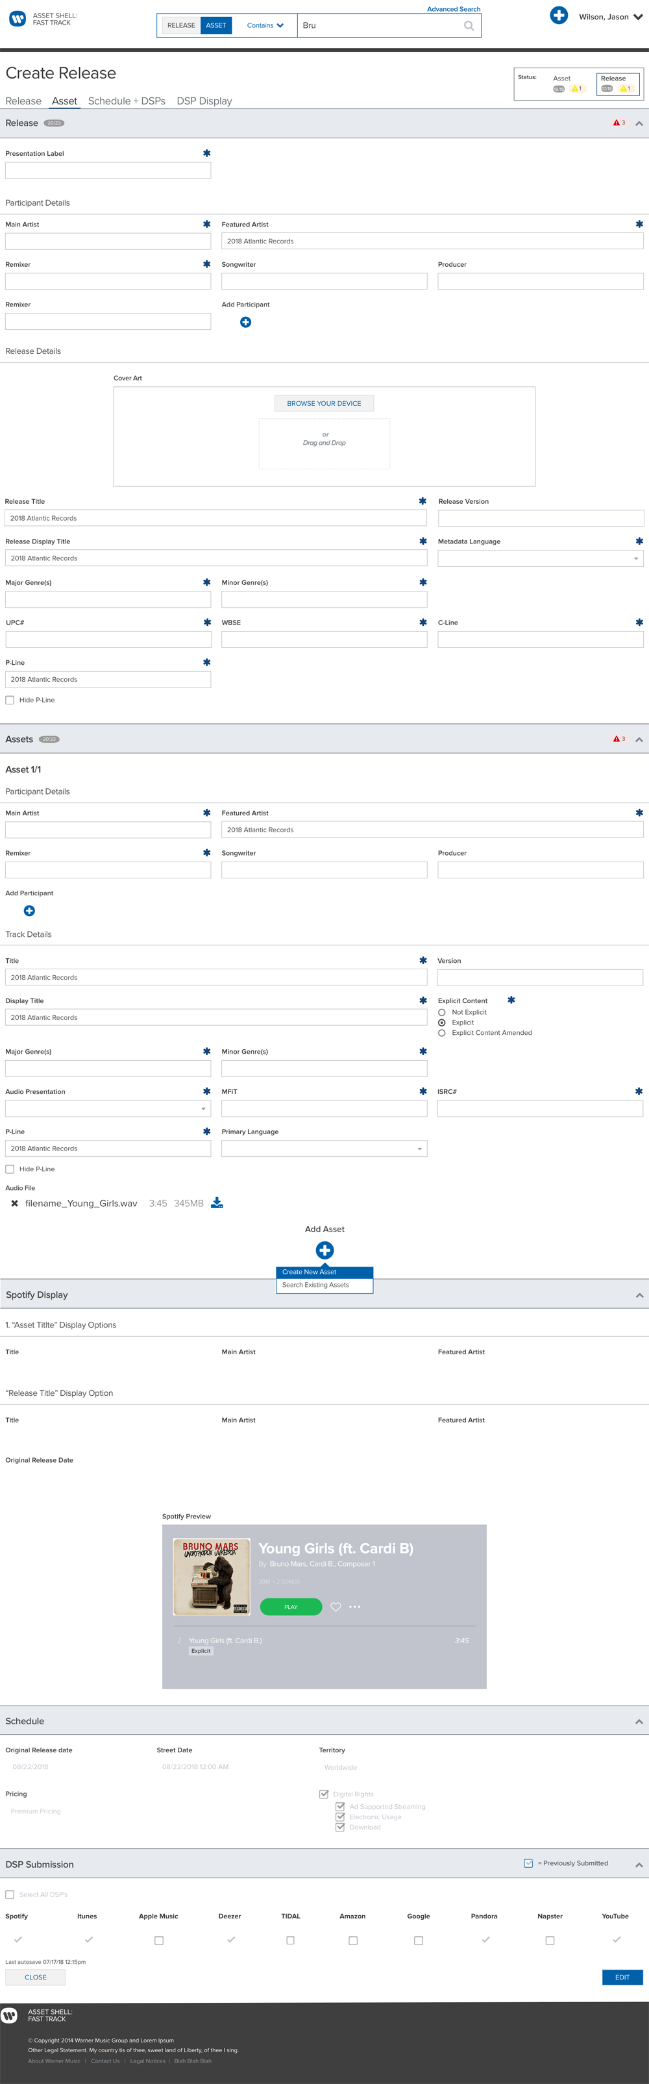Click the Warner Music logo in the header
This screenshot has width=649, height=2084.
click(x=17, y=19)
